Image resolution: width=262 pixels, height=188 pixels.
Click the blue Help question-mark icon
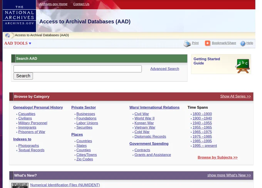243,44
